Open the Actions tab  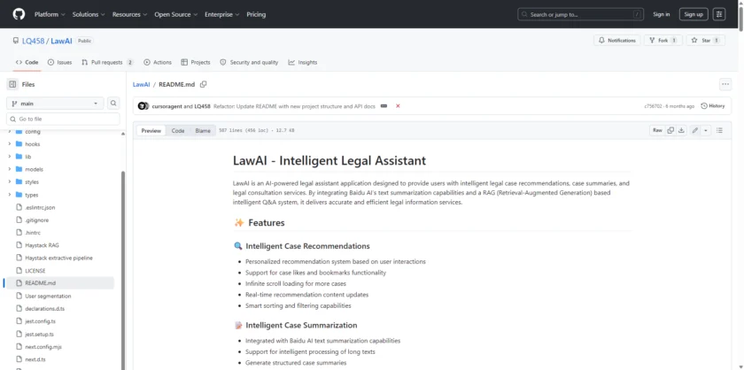click(x=158, y=62)
